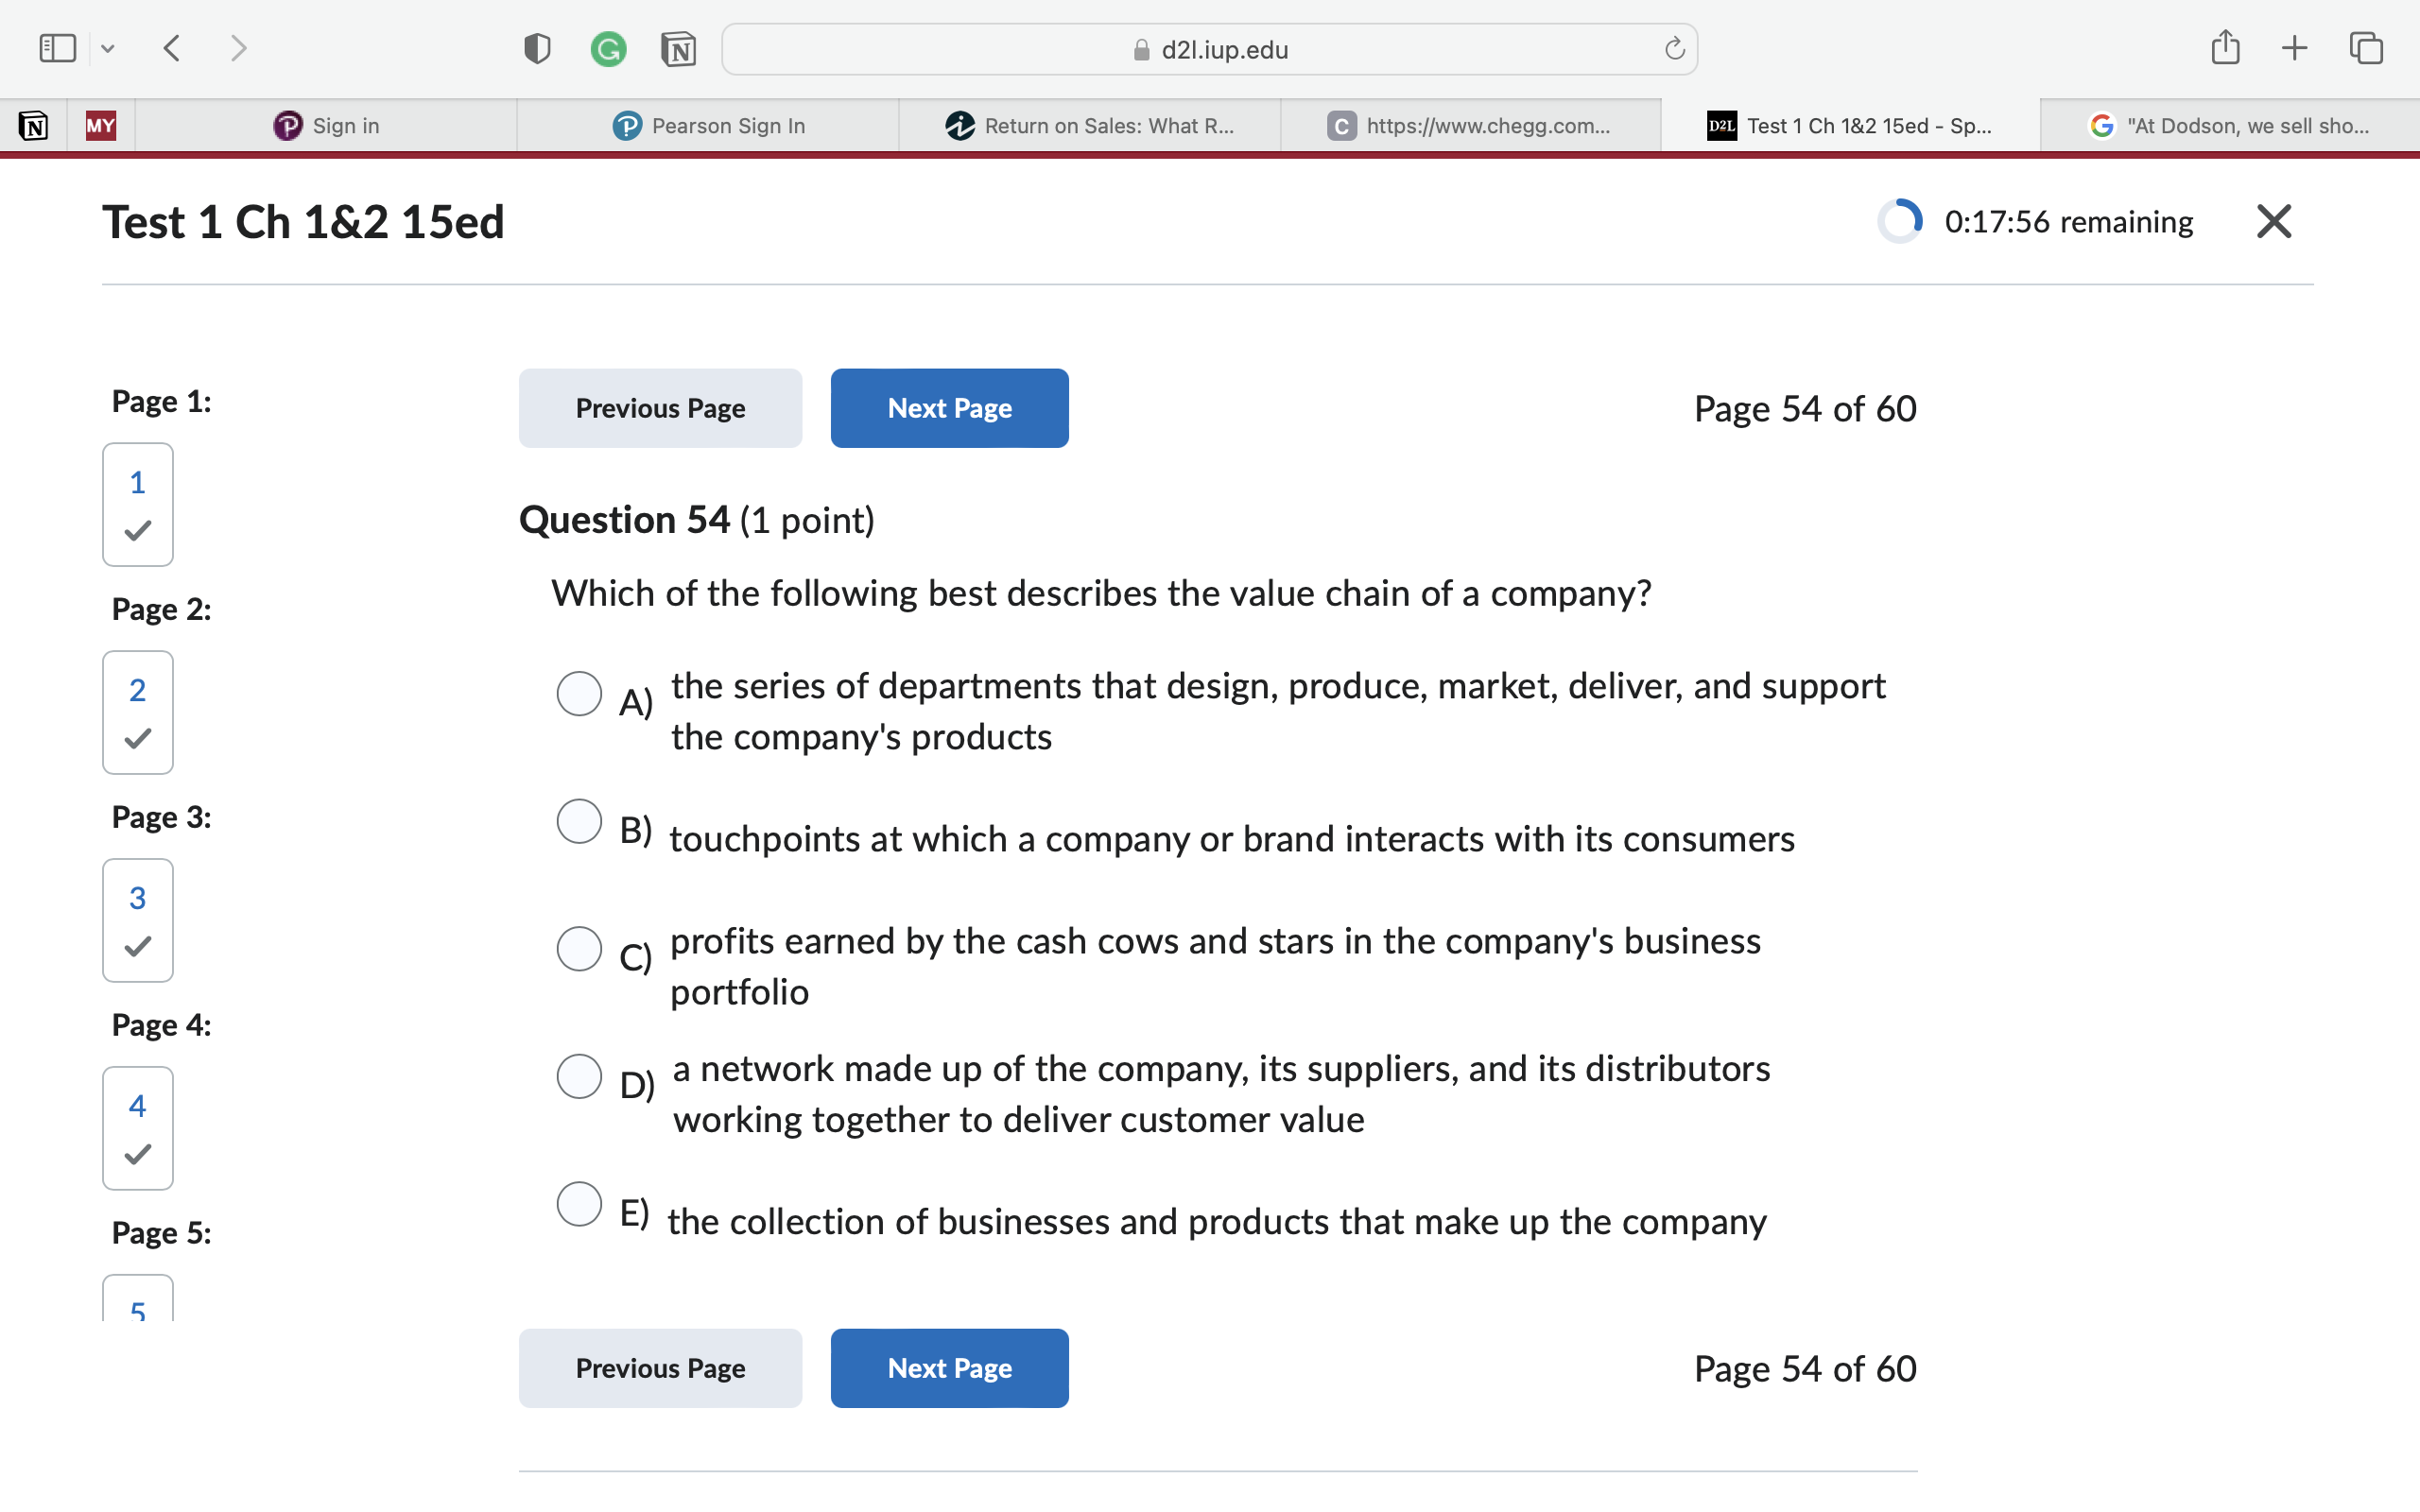Click the 0:17:56 remaining timer text
2420x1512 pixels.
[x=2068, y=222]
